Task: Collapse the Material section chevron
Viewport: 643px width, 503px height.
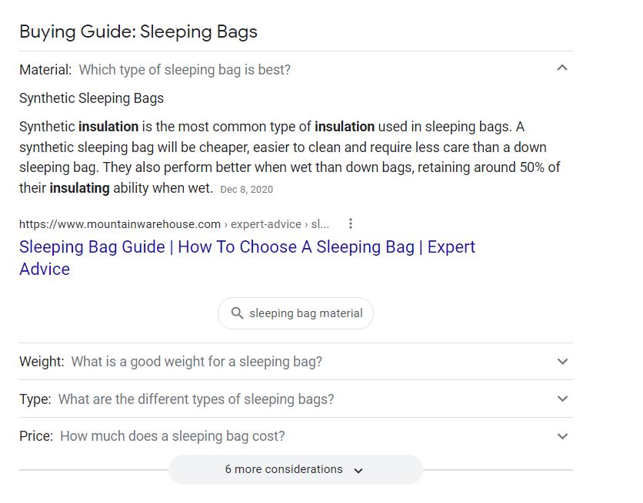Action: pos(562,68)
